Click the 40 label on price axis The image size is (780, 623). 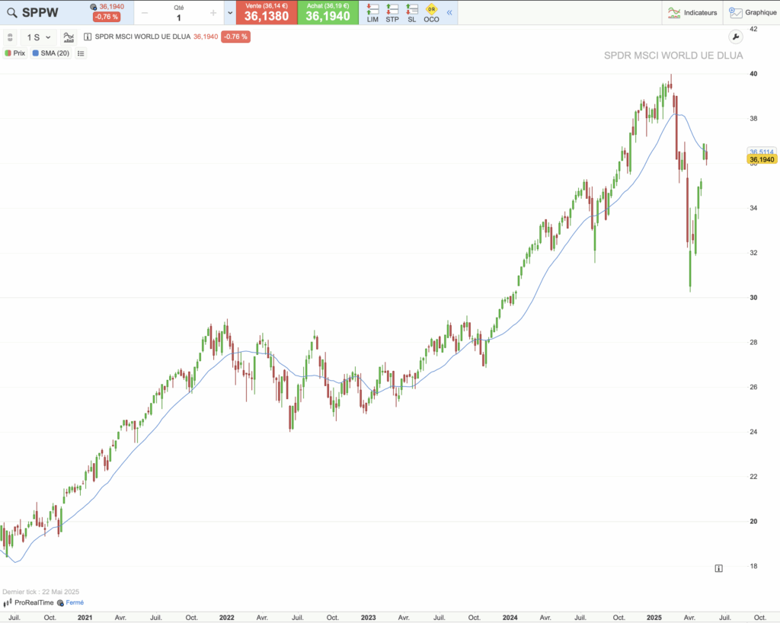(753, 74)
